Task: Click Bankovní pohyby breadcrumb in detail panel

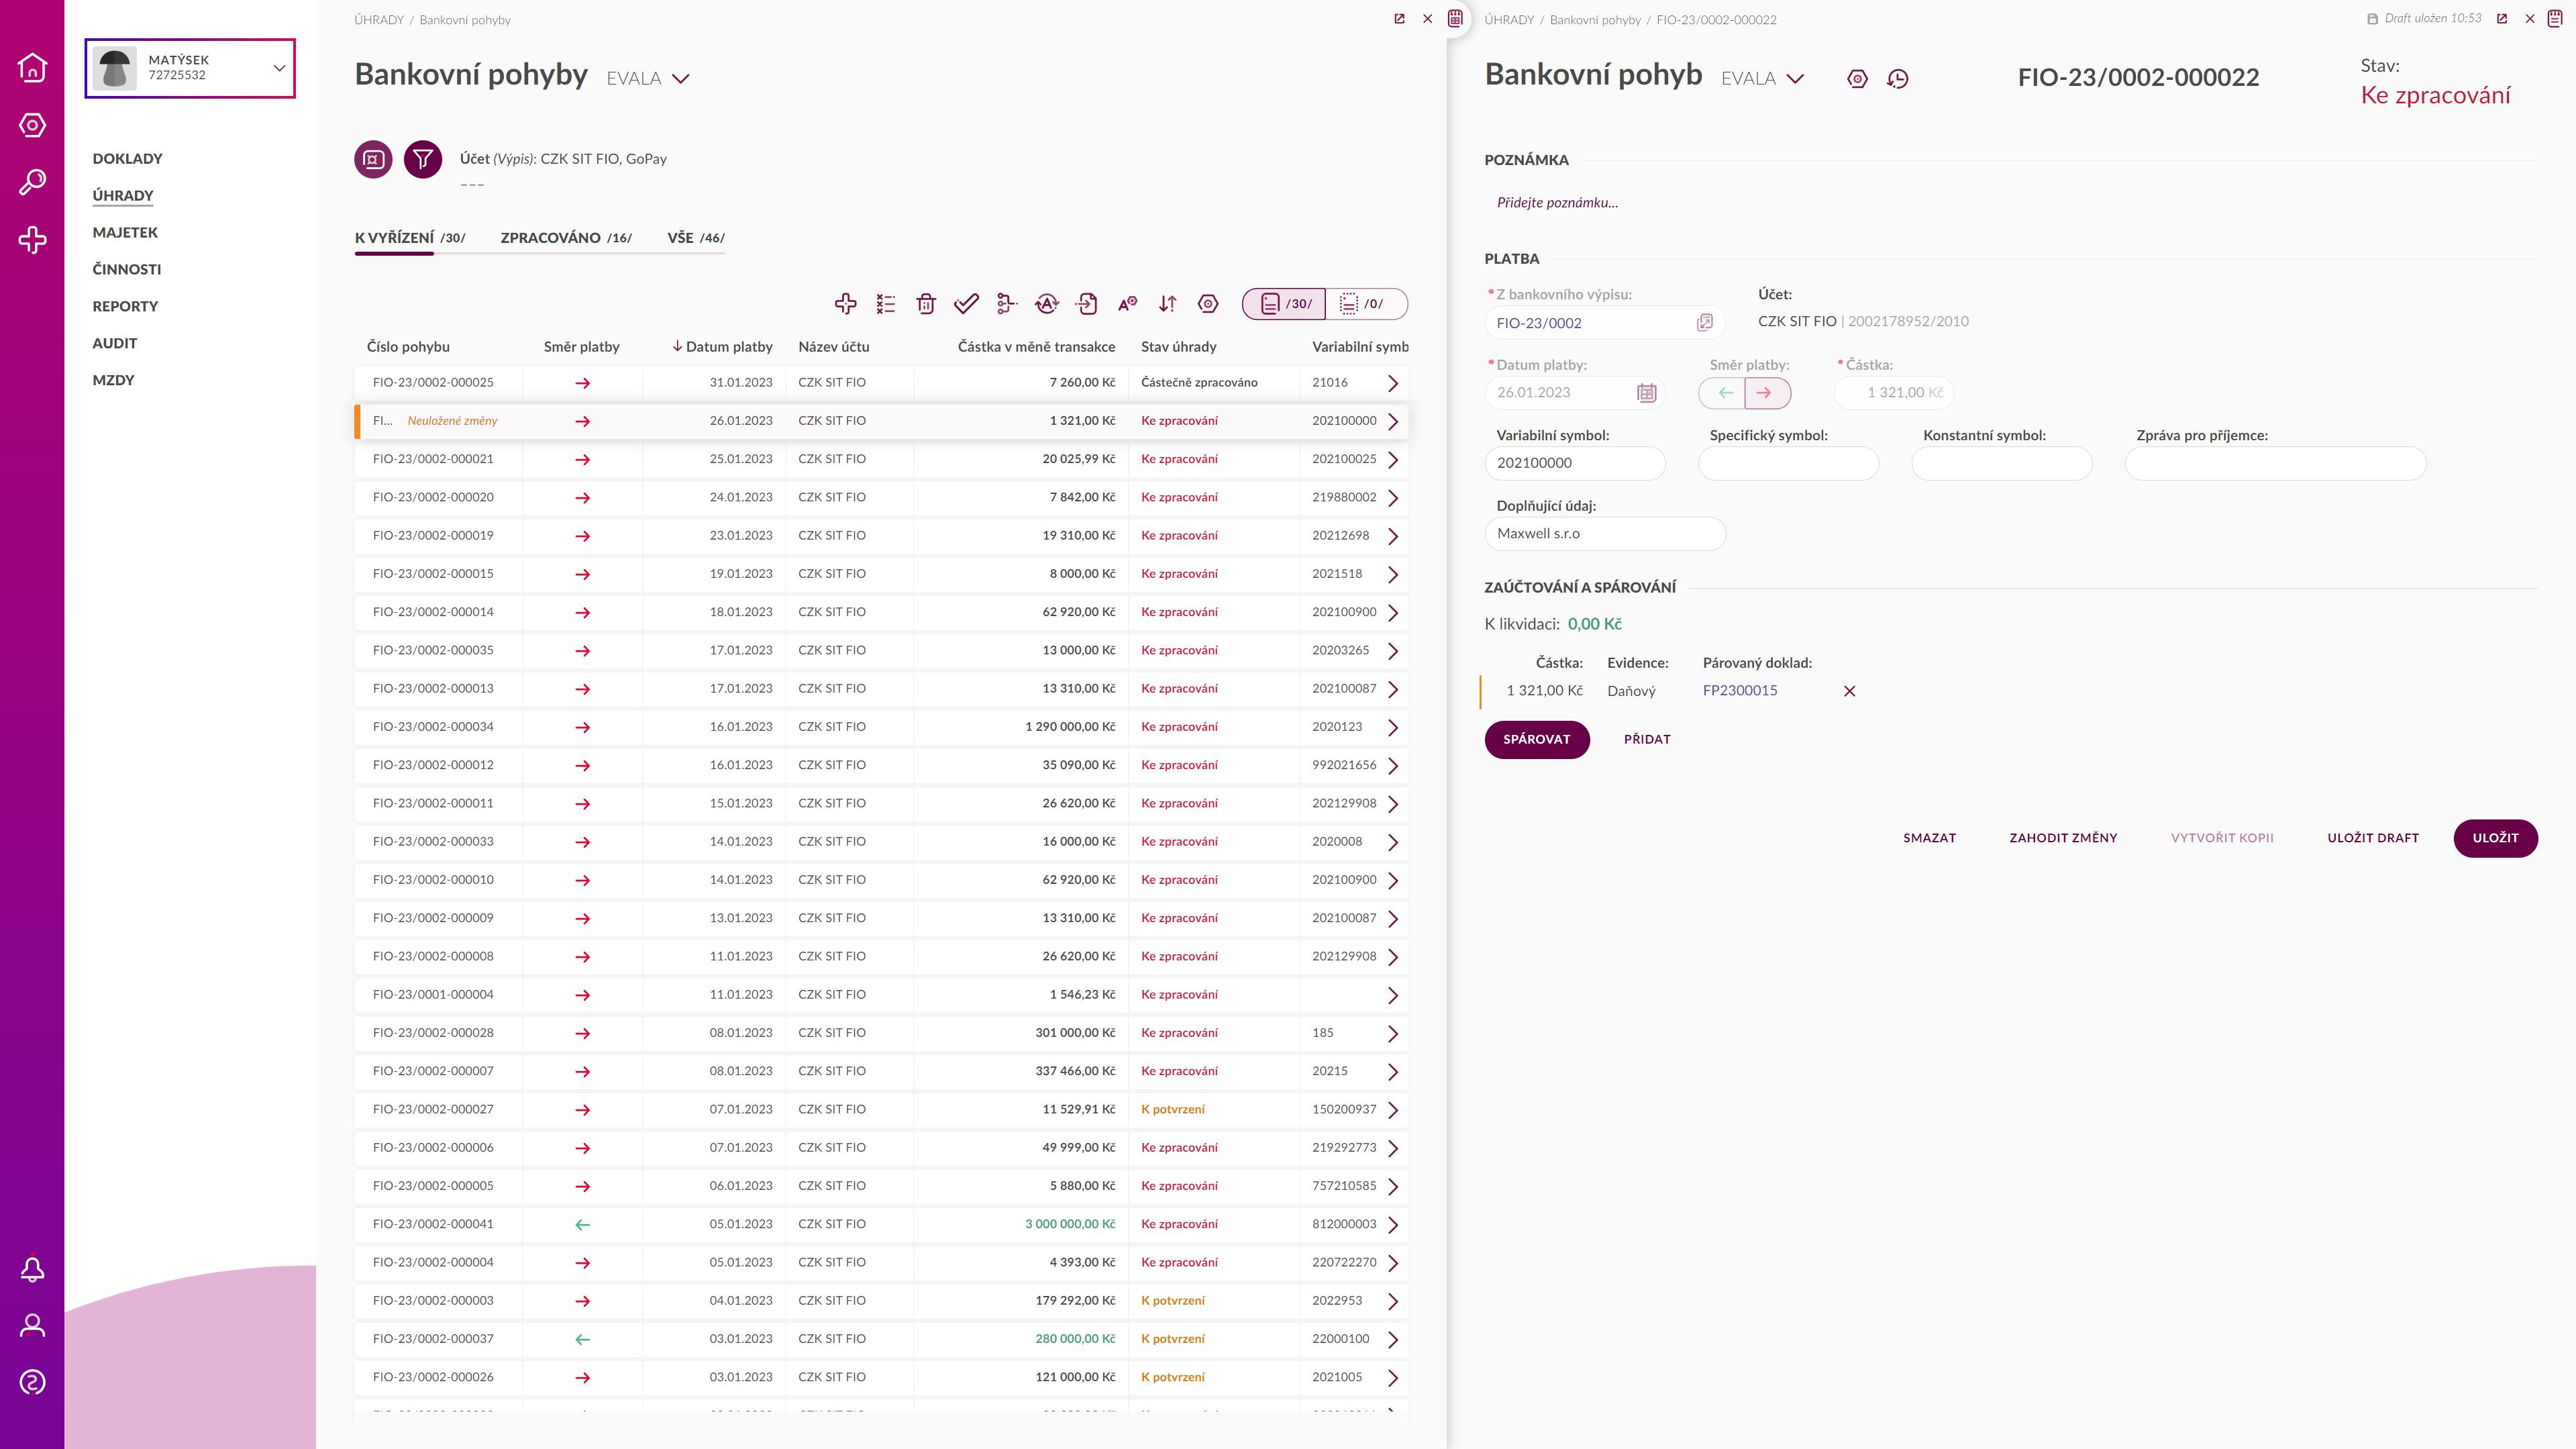Action: tap(1595, 20)
